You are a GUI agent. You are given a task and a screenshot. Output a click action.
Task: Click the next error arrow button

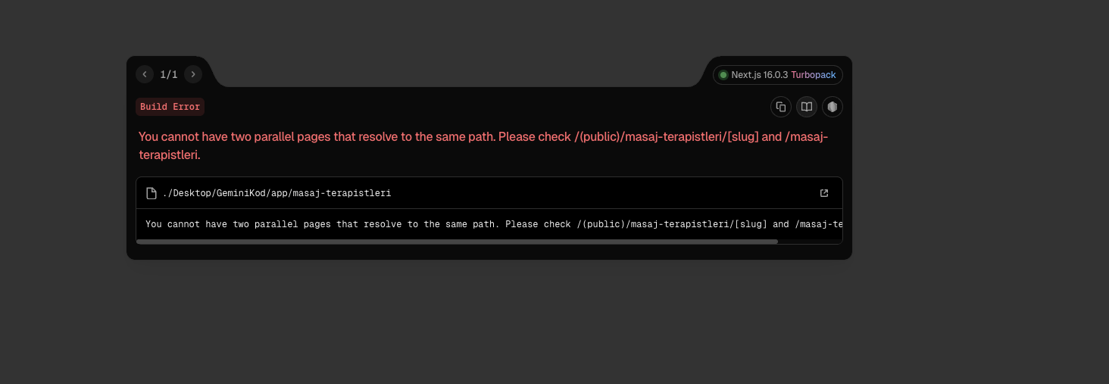[x=193, y=74]
